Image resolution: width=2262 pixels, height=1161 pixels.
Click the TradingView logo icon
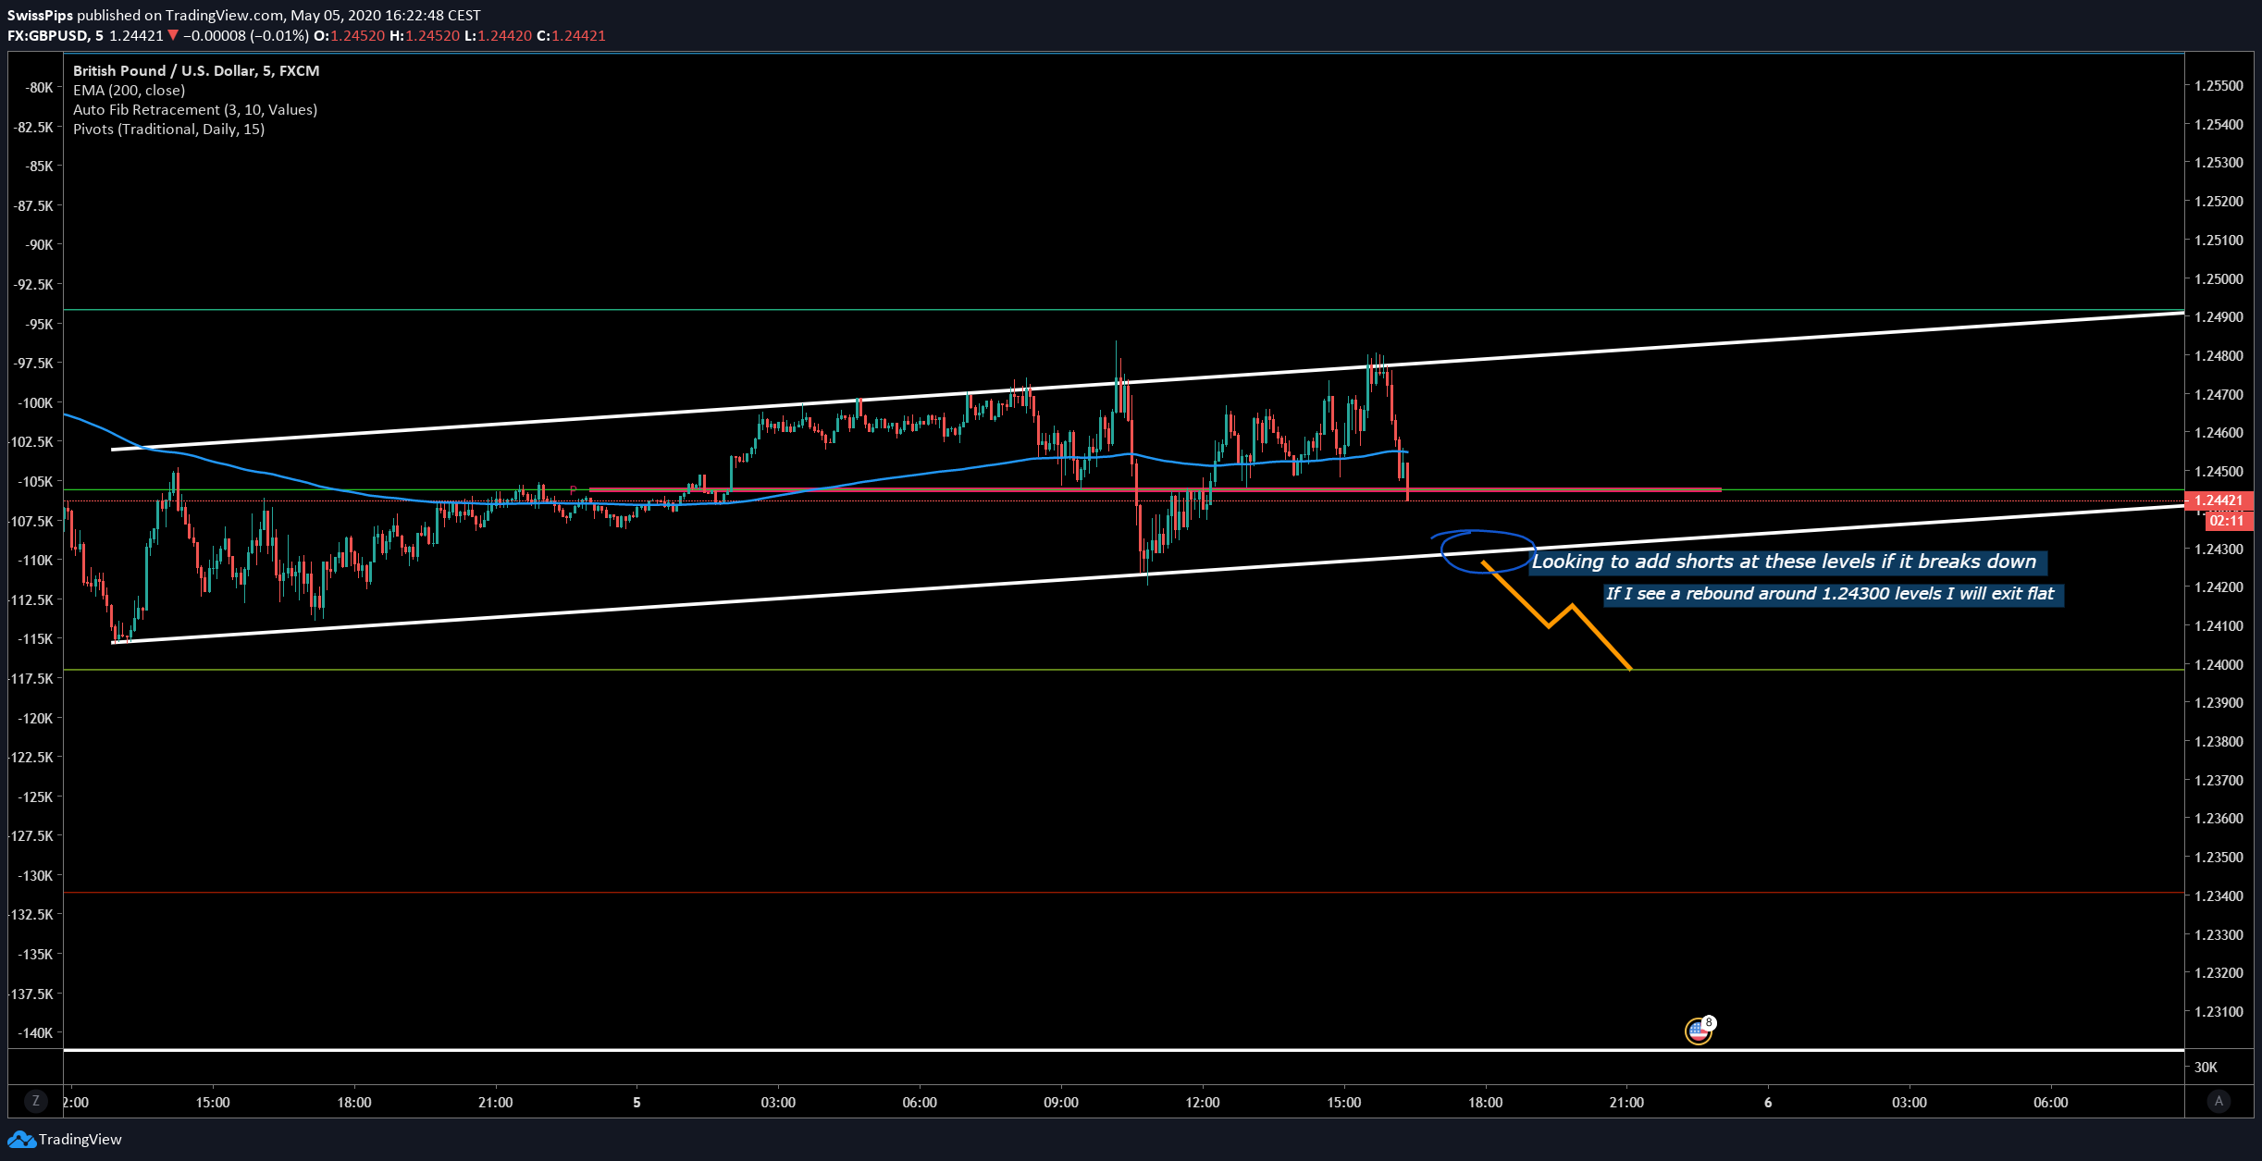tap(21, 1140)
